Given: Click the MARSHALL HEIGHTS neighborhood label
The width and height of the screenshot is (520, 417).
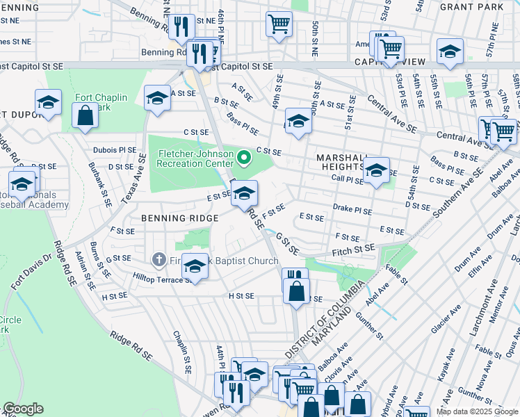Looking at the screenshot, I should pos(343,162).
